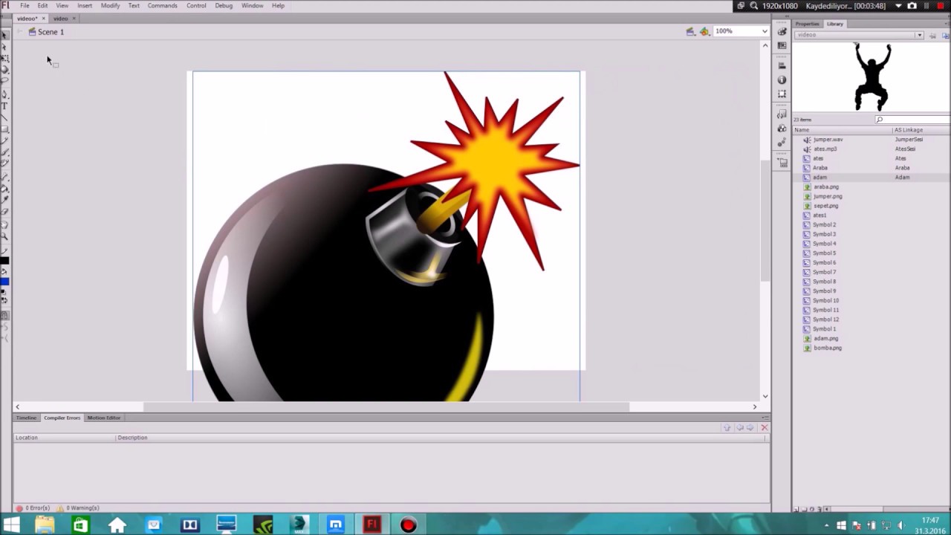Click the Edit Scene icon
This screenshot has width=951, height=535.
(690, 31)
